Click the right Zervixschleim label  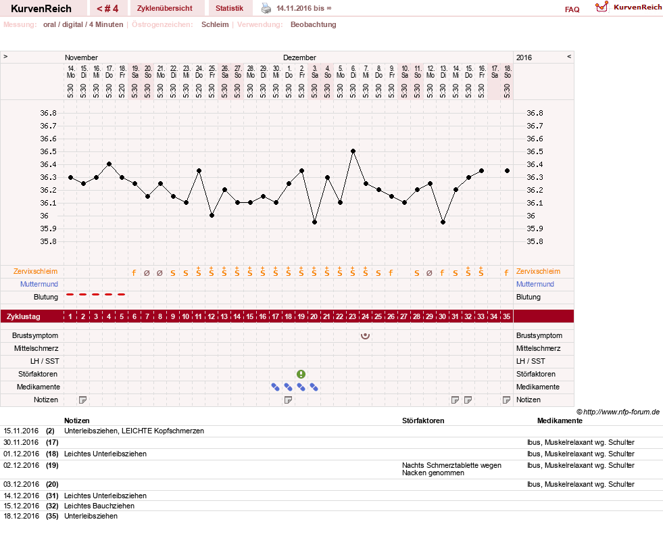(538, 272)
